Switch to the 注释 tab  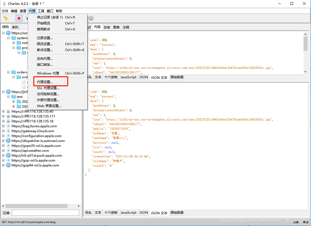(x=126, y=27)
